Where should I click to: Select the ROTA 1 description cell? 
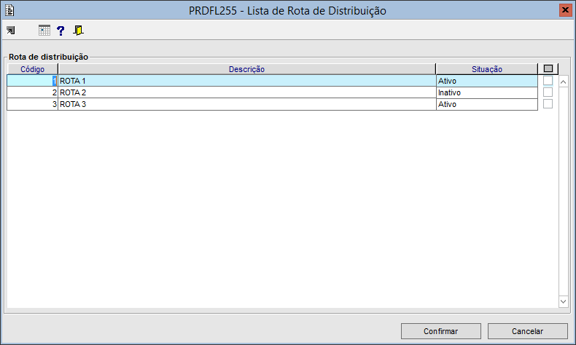click(x=247, y=81)
